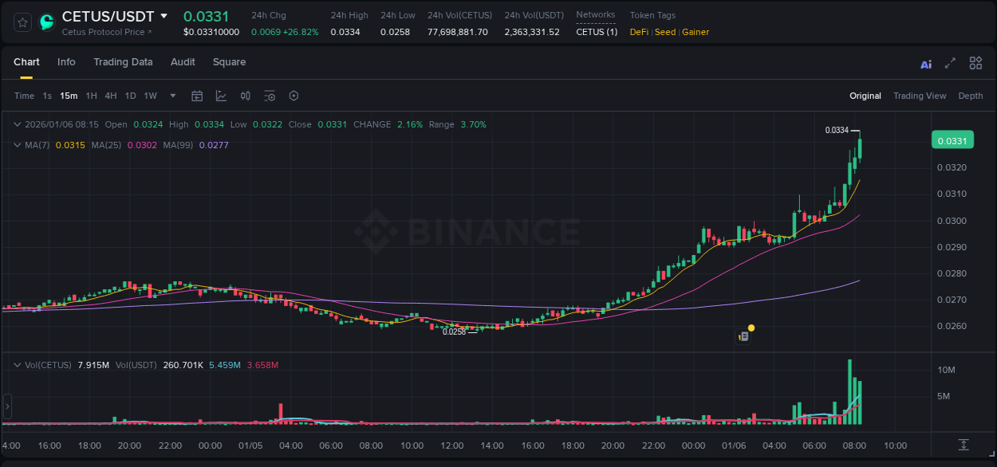Switch chart mode to Original
Screen dimensions: 997x467
[x=865, y=96]
